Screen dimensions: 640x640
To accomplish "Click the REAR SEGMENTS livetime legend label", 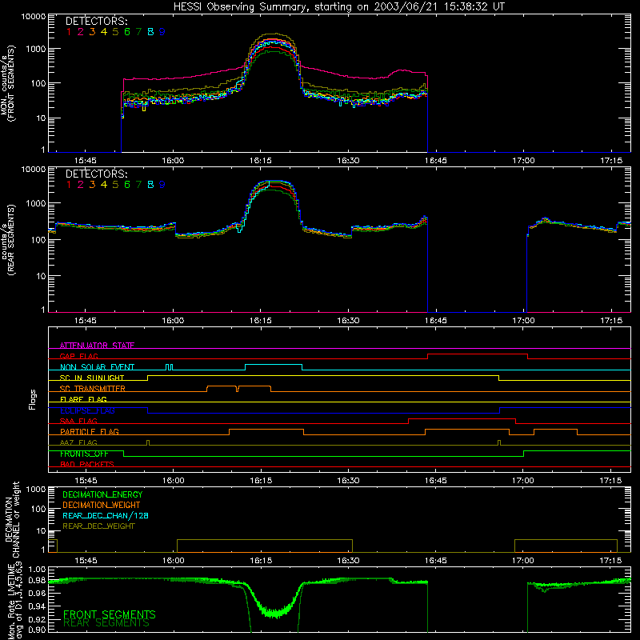I will (106, 623).
